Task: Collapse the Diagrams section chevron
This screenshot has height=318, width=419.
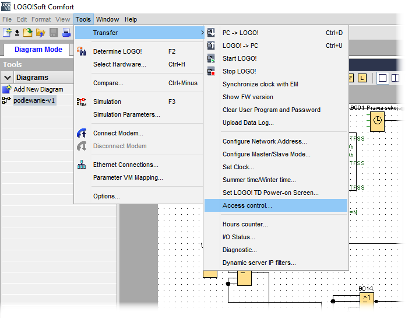Action: click(x=8, y=78)
